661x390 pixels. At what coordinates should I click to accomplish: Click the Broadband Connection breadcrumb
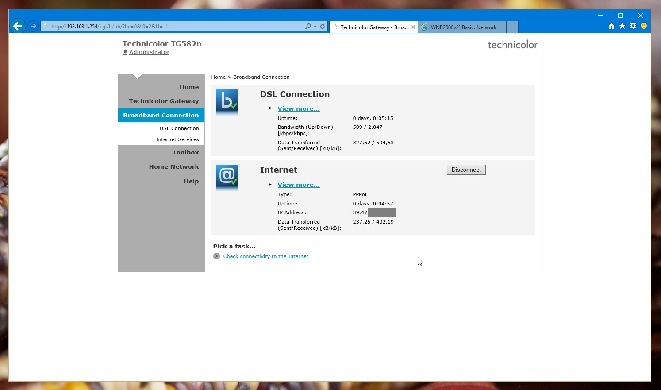pyautogui.click(x=261, y=77)
